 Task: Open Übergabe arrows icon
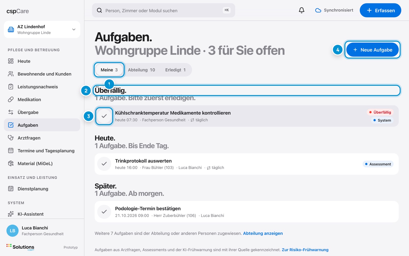11,112
